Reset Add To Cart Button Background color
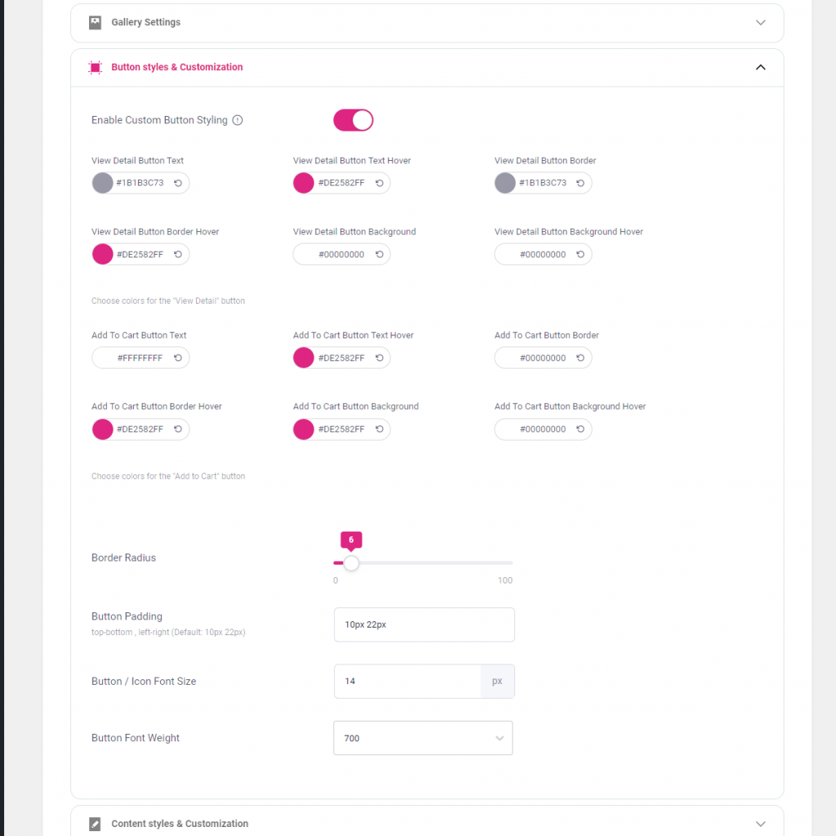The width and height of the screenshot is (836, 836). pos(380,429)
